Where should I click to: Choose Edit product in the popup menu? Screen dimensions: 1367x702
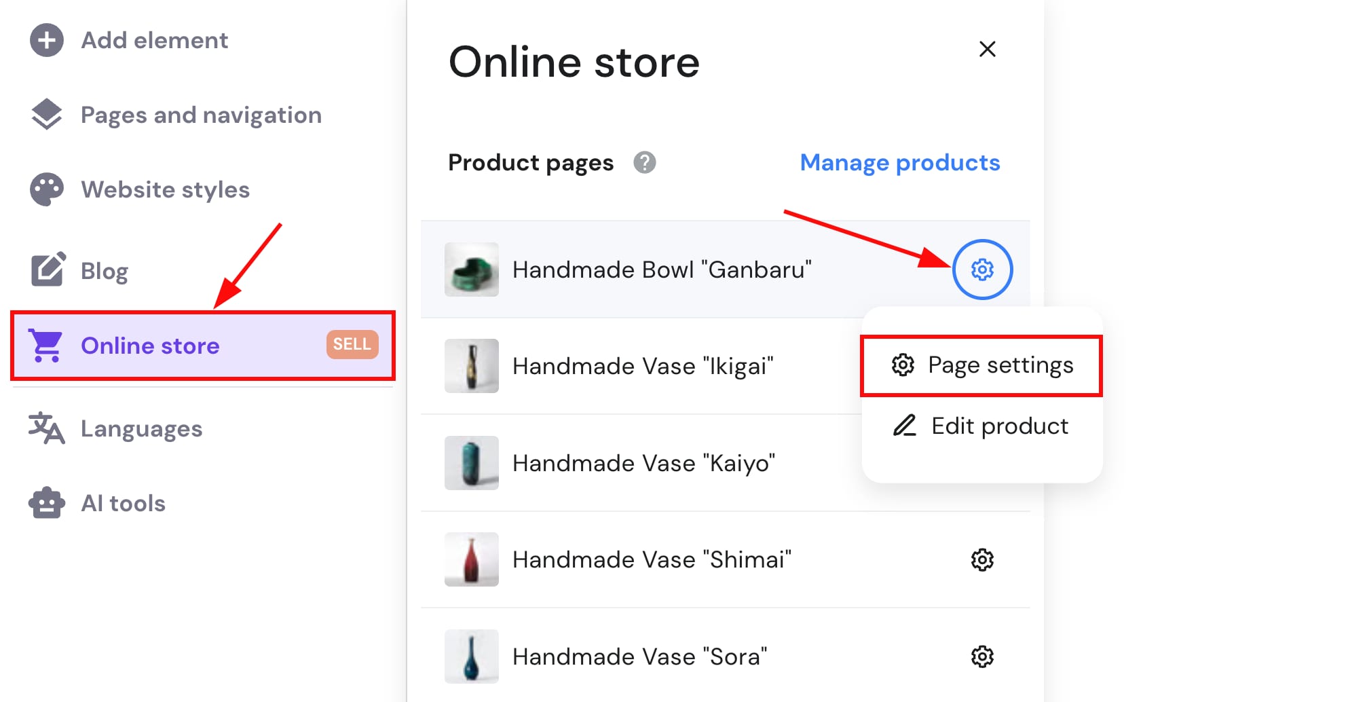981,426
